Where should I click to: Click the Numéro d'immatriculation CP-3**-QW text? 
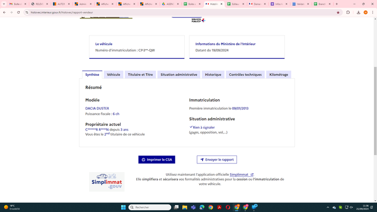(125, 50)
